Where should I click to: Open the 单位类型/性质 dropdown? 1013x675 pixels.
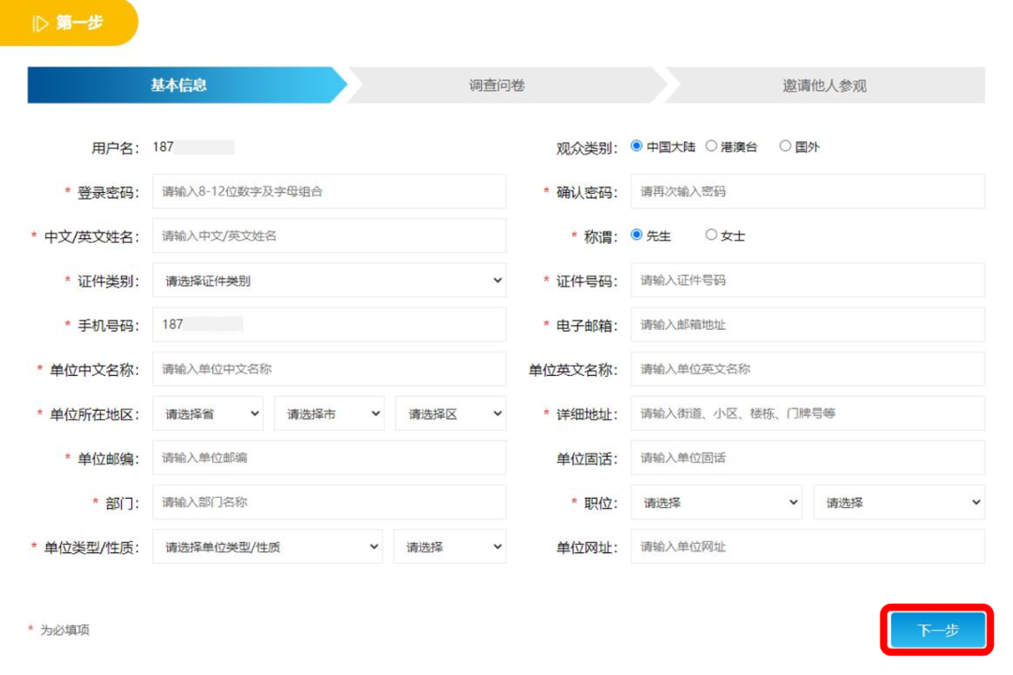(267, 547)
